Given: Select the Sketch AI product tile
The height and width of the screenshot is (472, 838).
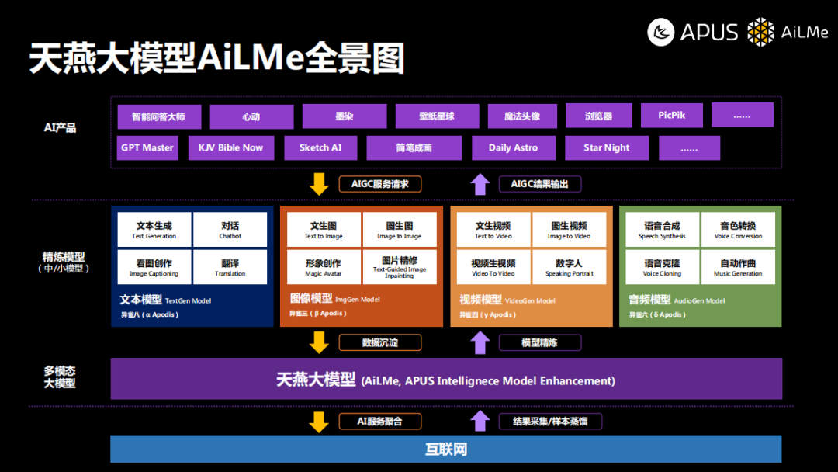Looking at the screenshot, I should click(320, 147).
